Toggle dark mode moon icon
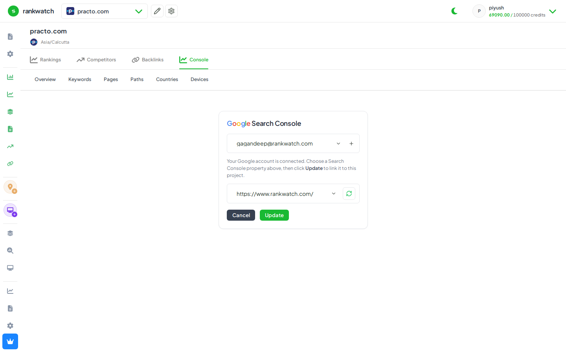 tap(454, 11)
